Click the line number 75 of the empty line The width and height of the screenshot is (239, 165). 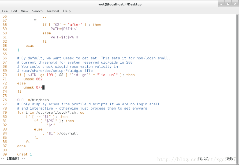click(x=4, y=96)
